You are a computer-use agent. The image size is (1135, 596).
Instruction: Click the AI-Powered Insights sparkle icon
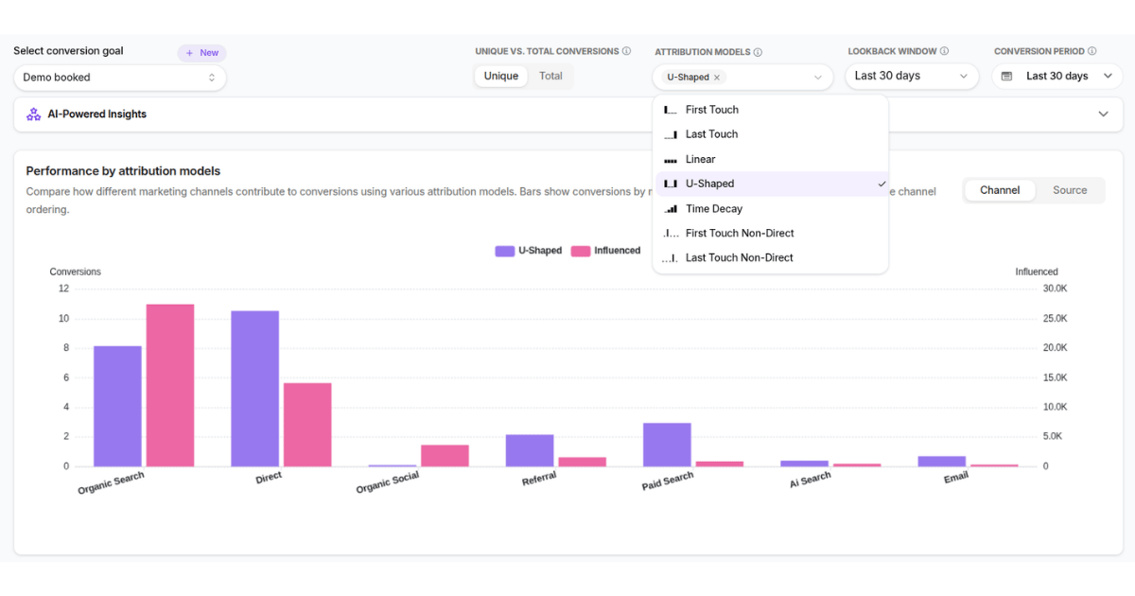click(33, 114)
